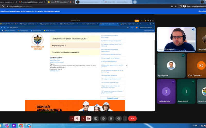Raise hand in the meeting
206x128 pixels.
click(118, 119)
